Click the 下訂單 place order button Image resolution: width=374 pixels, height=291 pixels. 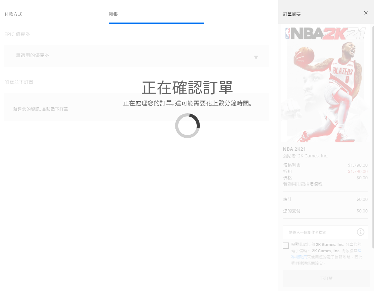(326, 278)
